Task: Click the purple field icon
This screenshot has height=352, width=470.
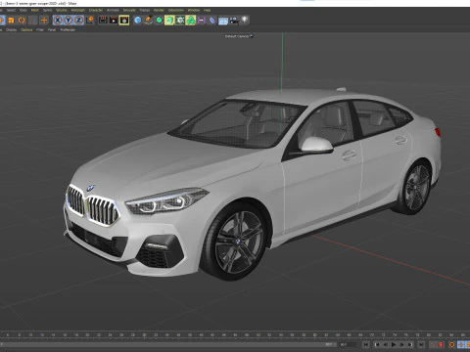Action: tap(202, 21)
